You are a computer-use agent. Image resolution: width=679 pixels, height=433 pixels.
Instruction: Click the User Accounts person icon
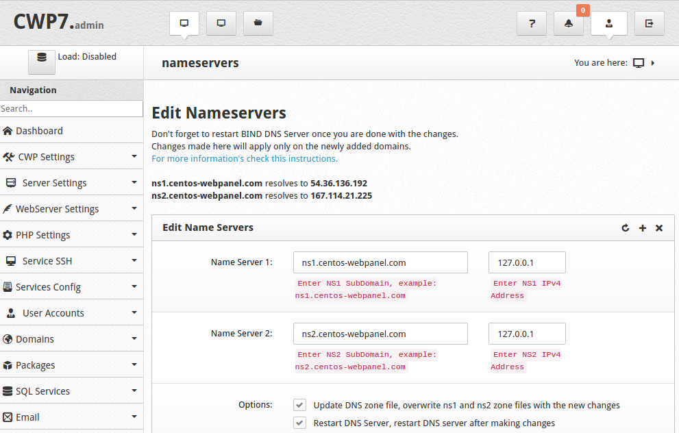click(x=11, y=313)
